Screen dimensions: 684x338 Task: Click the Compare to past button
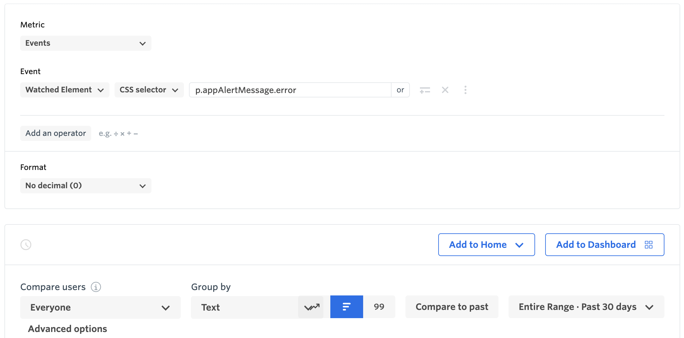(452, 306)
